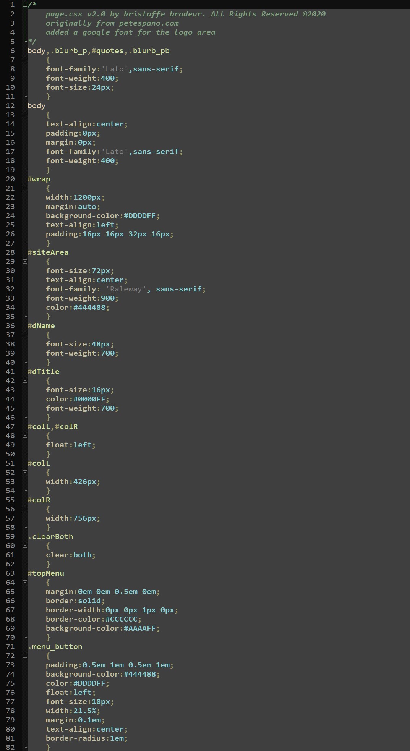
Task: Click the '#dTitle' selector
Action: pos(44,372)
